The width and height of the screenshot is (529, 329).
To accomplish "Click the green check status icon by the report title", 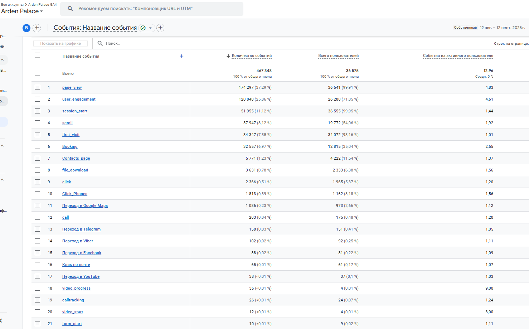I will tap(143, 28).
